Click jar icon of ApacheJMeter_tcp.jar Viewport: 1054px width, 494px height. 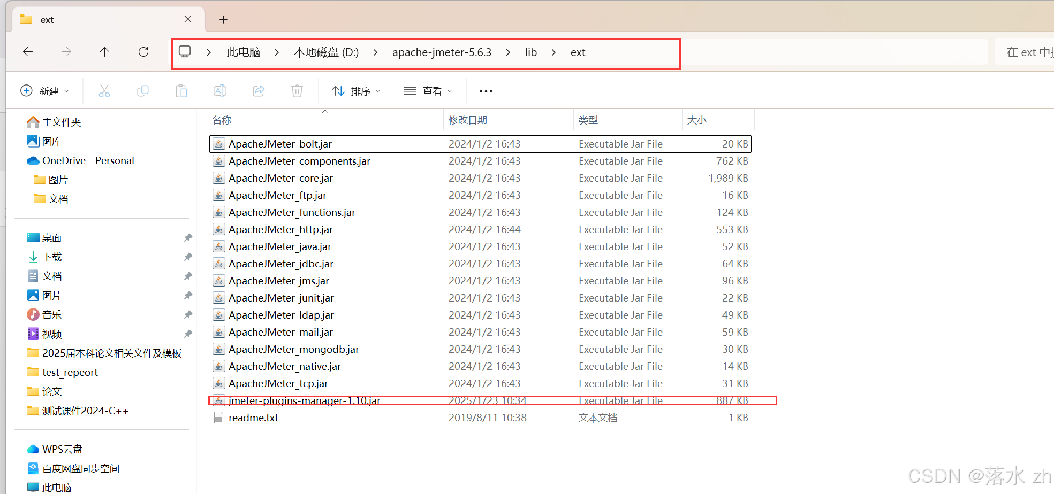(218, 383)
